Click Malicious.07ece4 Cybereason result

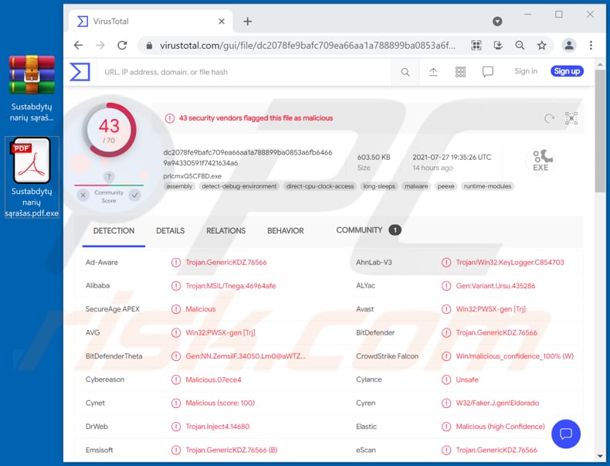pos(213,379)
